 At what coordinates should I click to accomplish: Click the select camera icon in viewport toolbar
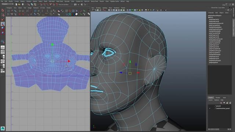[93, 10]
